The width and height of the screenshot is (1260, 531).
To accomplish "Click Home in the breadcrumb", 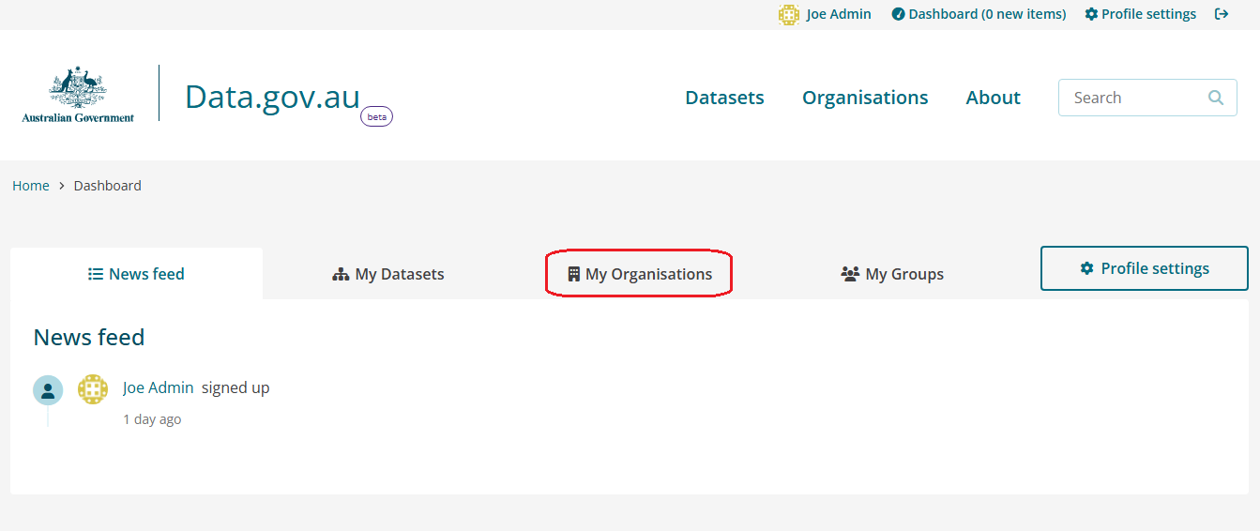I will click(x=31, y=186).
